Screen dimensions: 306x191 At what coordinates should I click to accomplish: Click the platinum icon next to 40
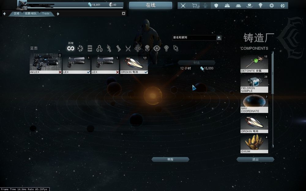pyautogui.click(x=111, y=5)
